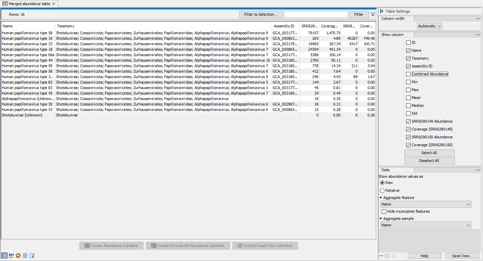Open the Aggregate feature dropdown
Image resolution: width=483 pixels, height=261 pixels.
(426, 204)
